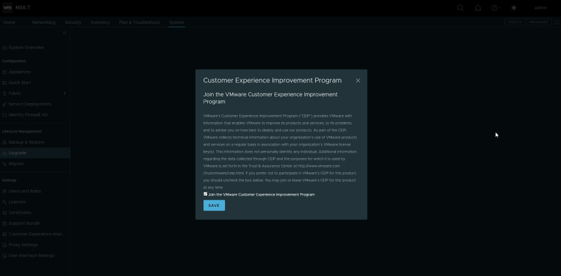
Task: Open the search magnifier icon
Action: point(460,8)
